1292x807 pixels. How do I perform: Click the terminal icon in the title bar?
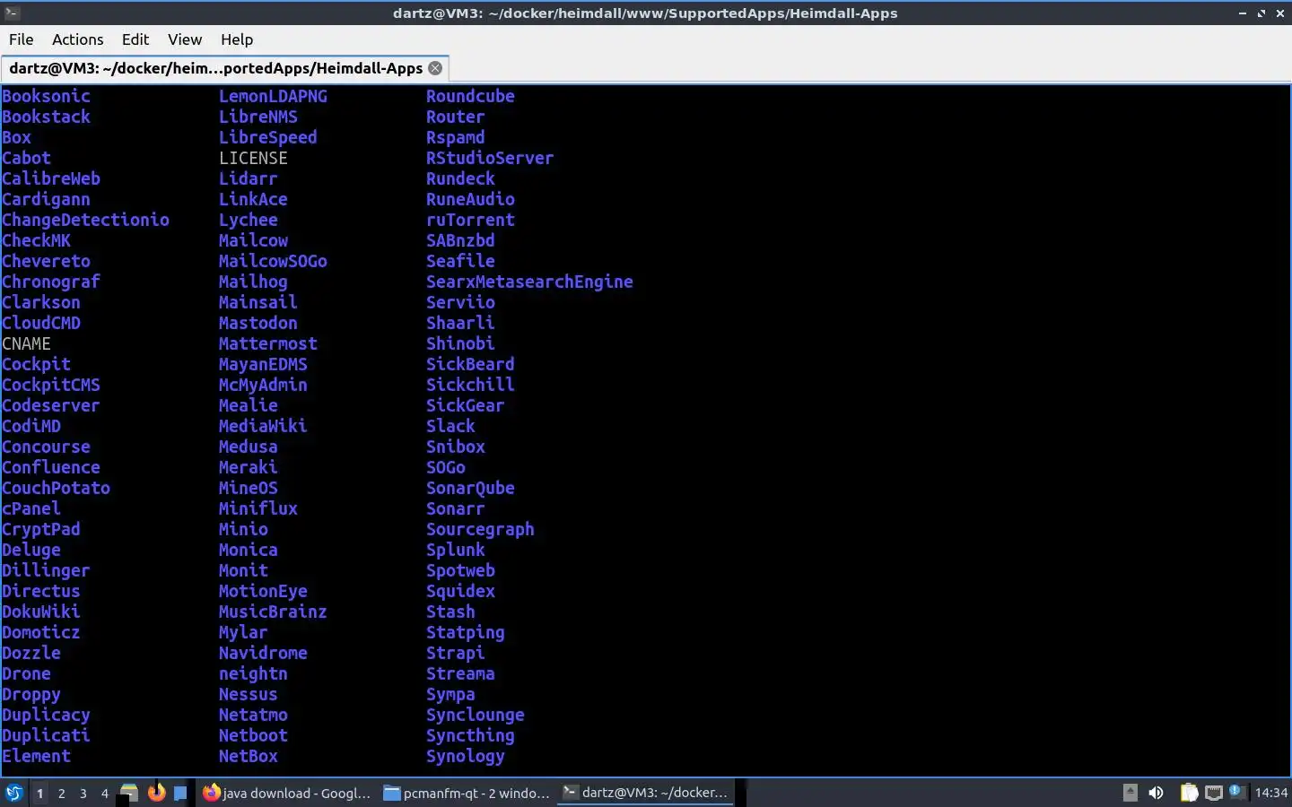(12, 13)
